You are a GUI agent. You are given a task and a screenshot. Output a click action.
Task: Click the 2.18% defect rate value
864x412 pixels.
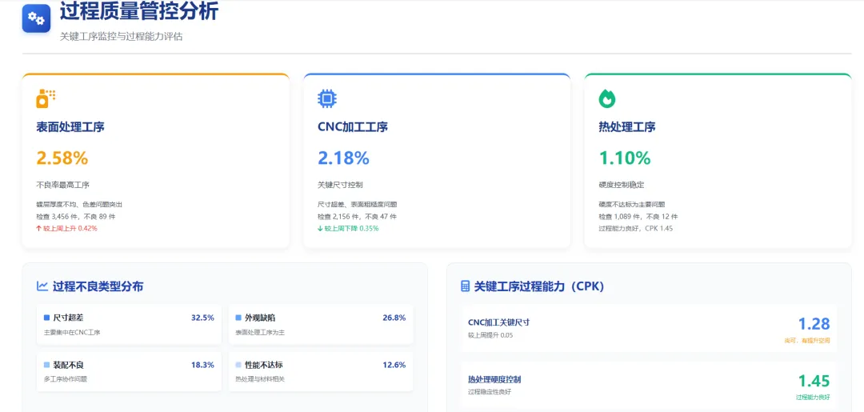[344, 158]
